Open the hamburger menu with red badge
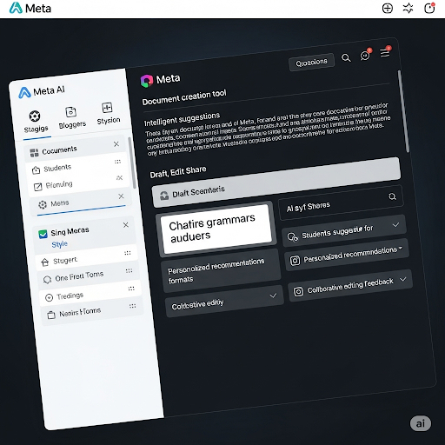Image resolution: width=445 pixels, height=445 pixels. (x=386, y=52)
